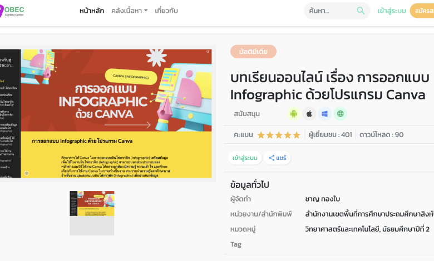434x261 pixels.
Task: Click the right arrow in Canva preview
Action: [x=127, y=125]
